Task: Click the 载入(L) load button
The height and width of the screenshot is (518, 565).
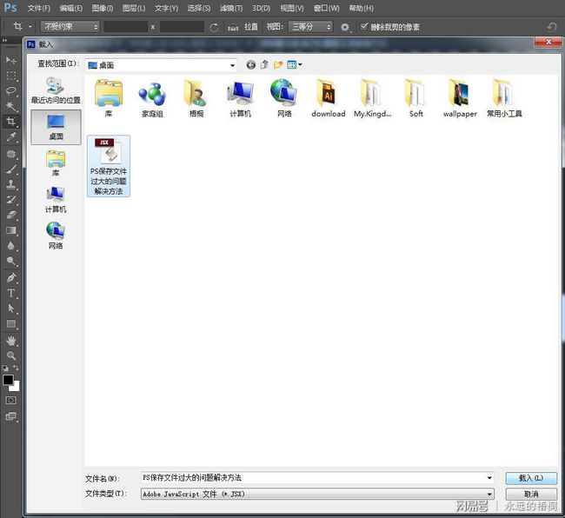Action: [531, 478]
